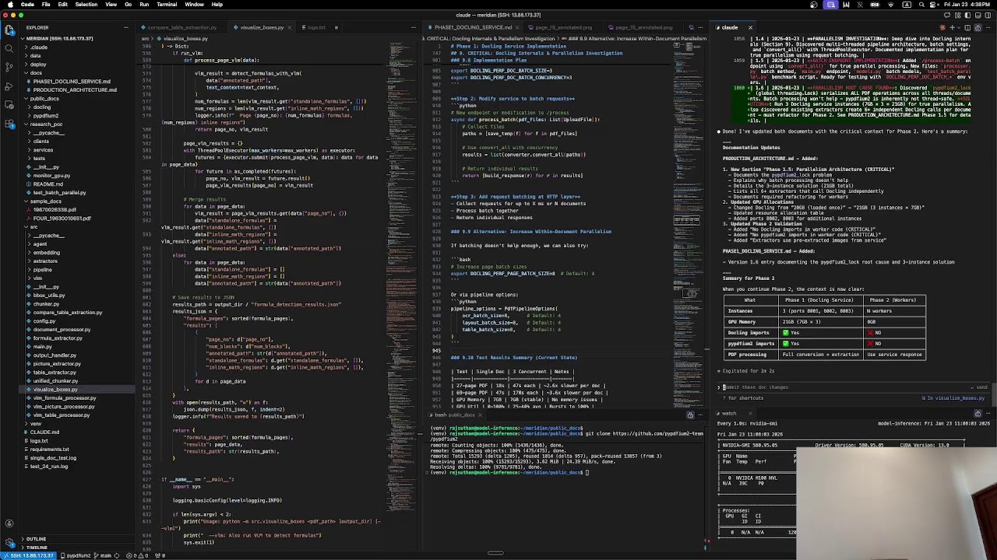
Task: Expand the venv folder
Action: click(x=36, y=423)
